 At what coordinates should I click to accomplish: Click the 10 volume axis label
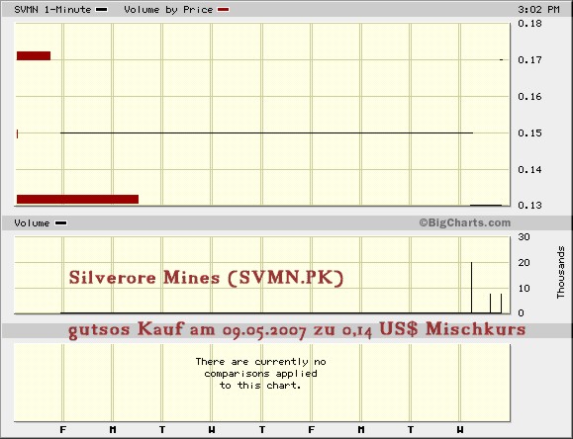tap(524, 289)
